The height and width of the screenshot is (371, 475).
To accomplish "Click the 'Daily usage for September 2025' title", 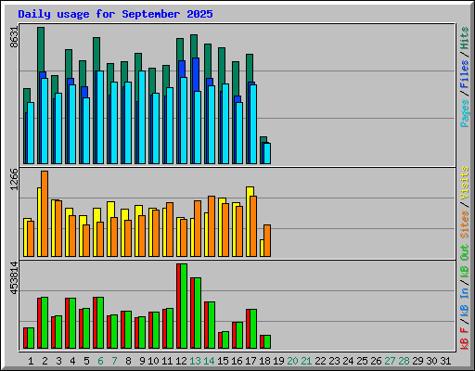I will pos(115,14).
